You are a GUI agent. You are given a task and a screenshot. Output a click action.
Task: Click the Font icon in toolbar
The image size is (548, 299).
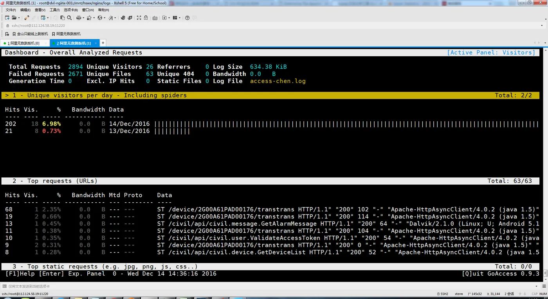click(x=111, y=18)
